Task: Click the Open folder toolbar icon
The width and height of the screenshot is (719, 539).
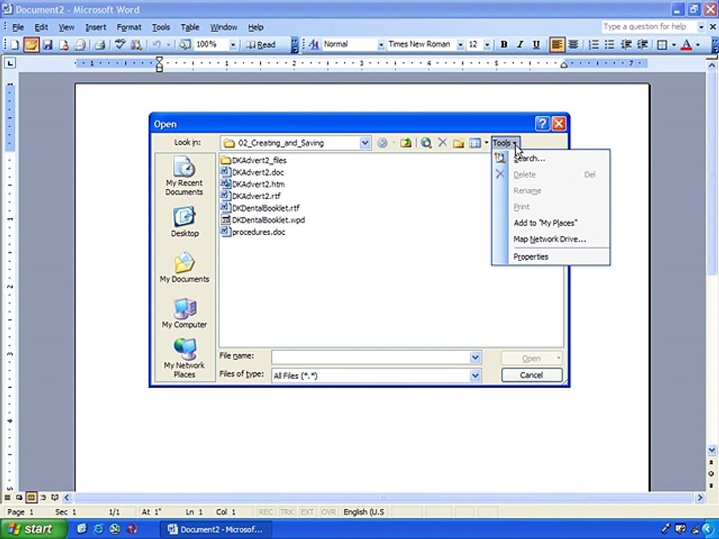Action: (x=31, y=44)
